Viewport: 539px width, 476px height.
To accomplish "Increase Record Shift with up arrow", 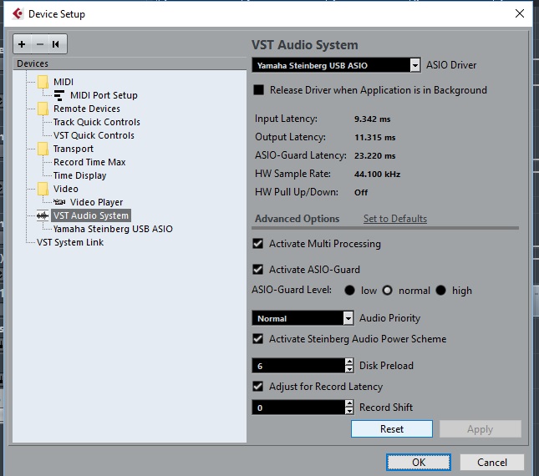I will (349, 404).
